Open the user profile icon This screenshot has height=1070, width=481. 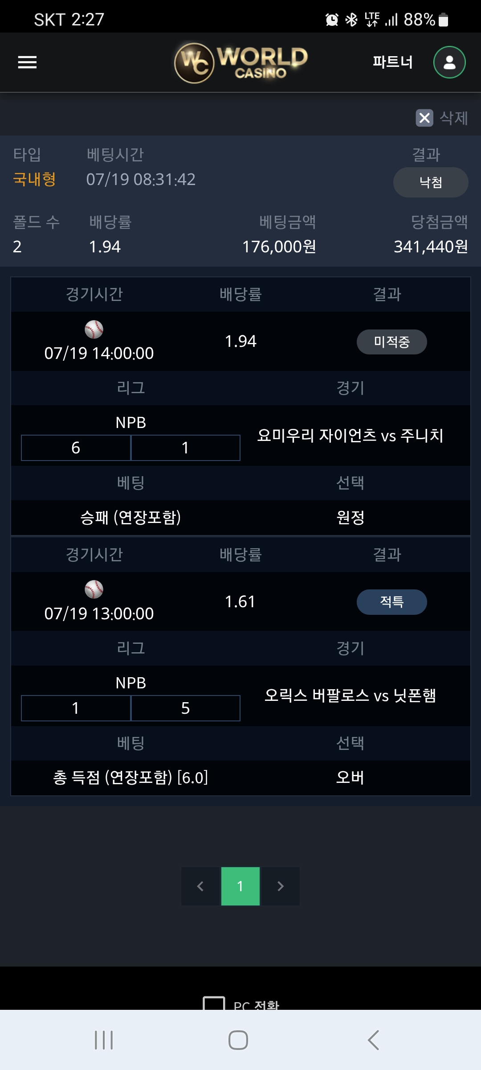tap(449, 62)
